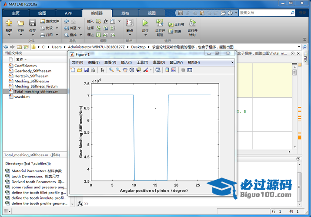Select the Pan hand tool in Figure 1

125,70
